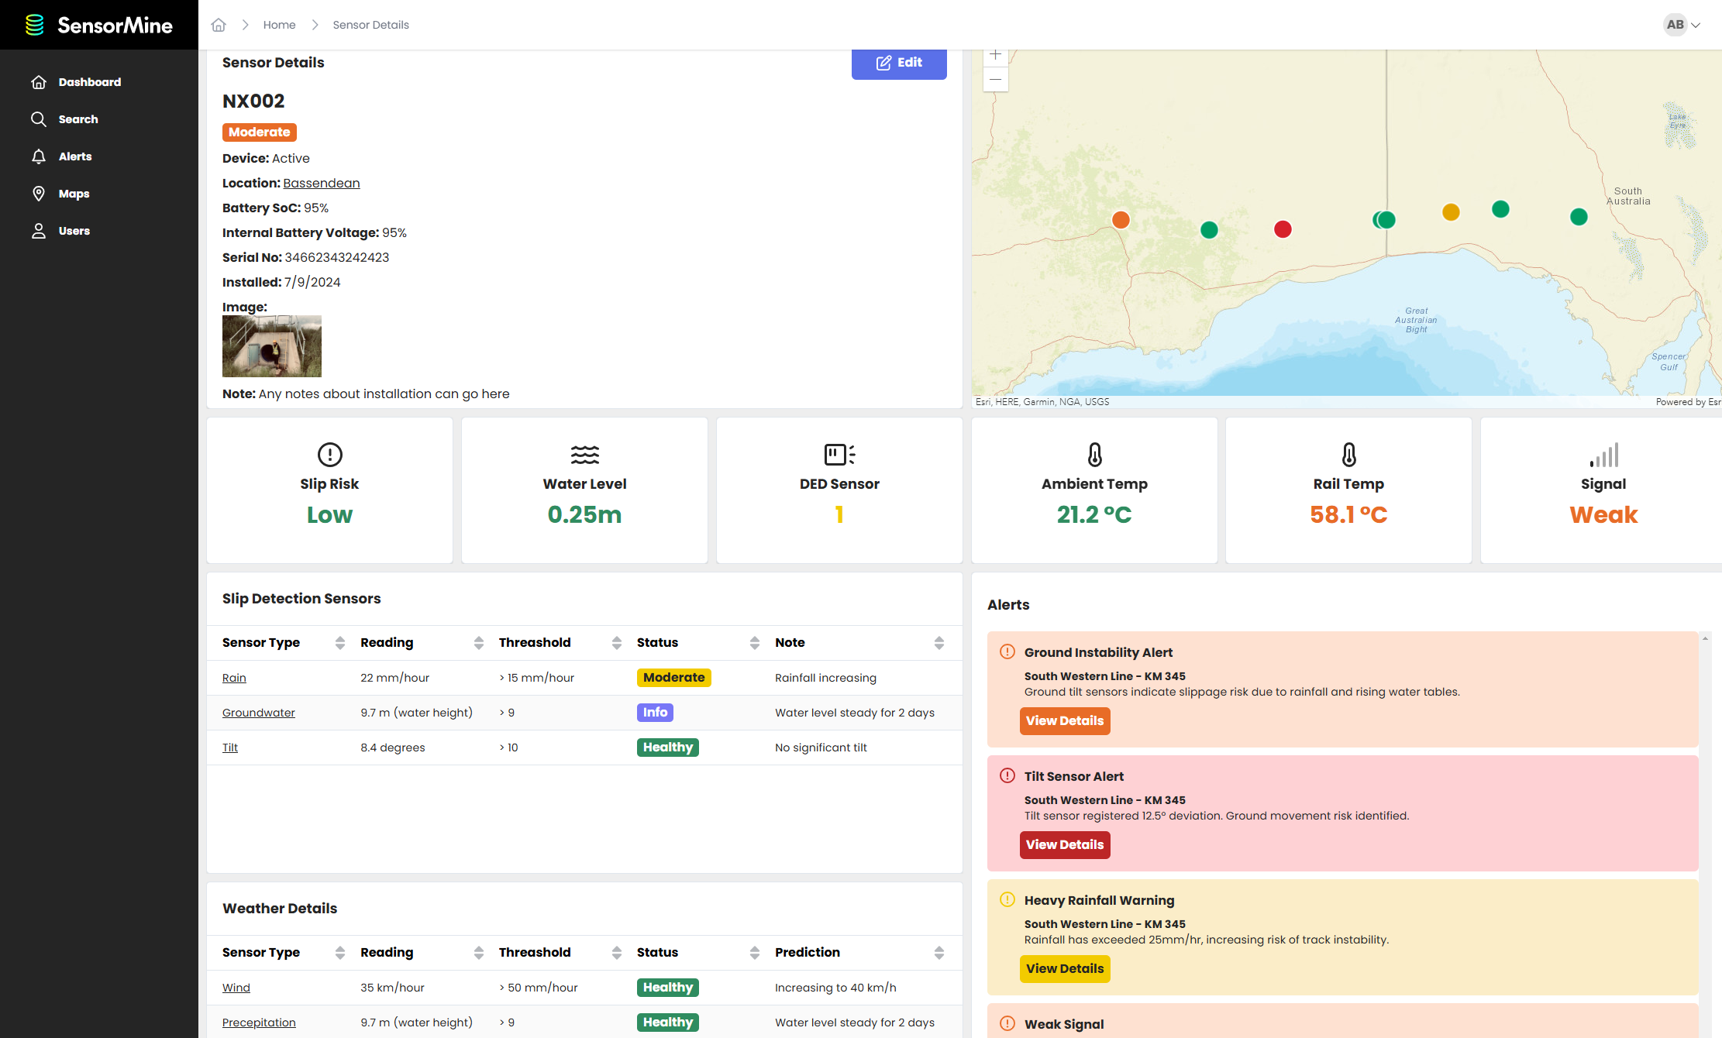Image resolution: width=1722 pixels, height=1038 pixels.
Task: Open the Tilt sensor link
Action: point(230,748)
